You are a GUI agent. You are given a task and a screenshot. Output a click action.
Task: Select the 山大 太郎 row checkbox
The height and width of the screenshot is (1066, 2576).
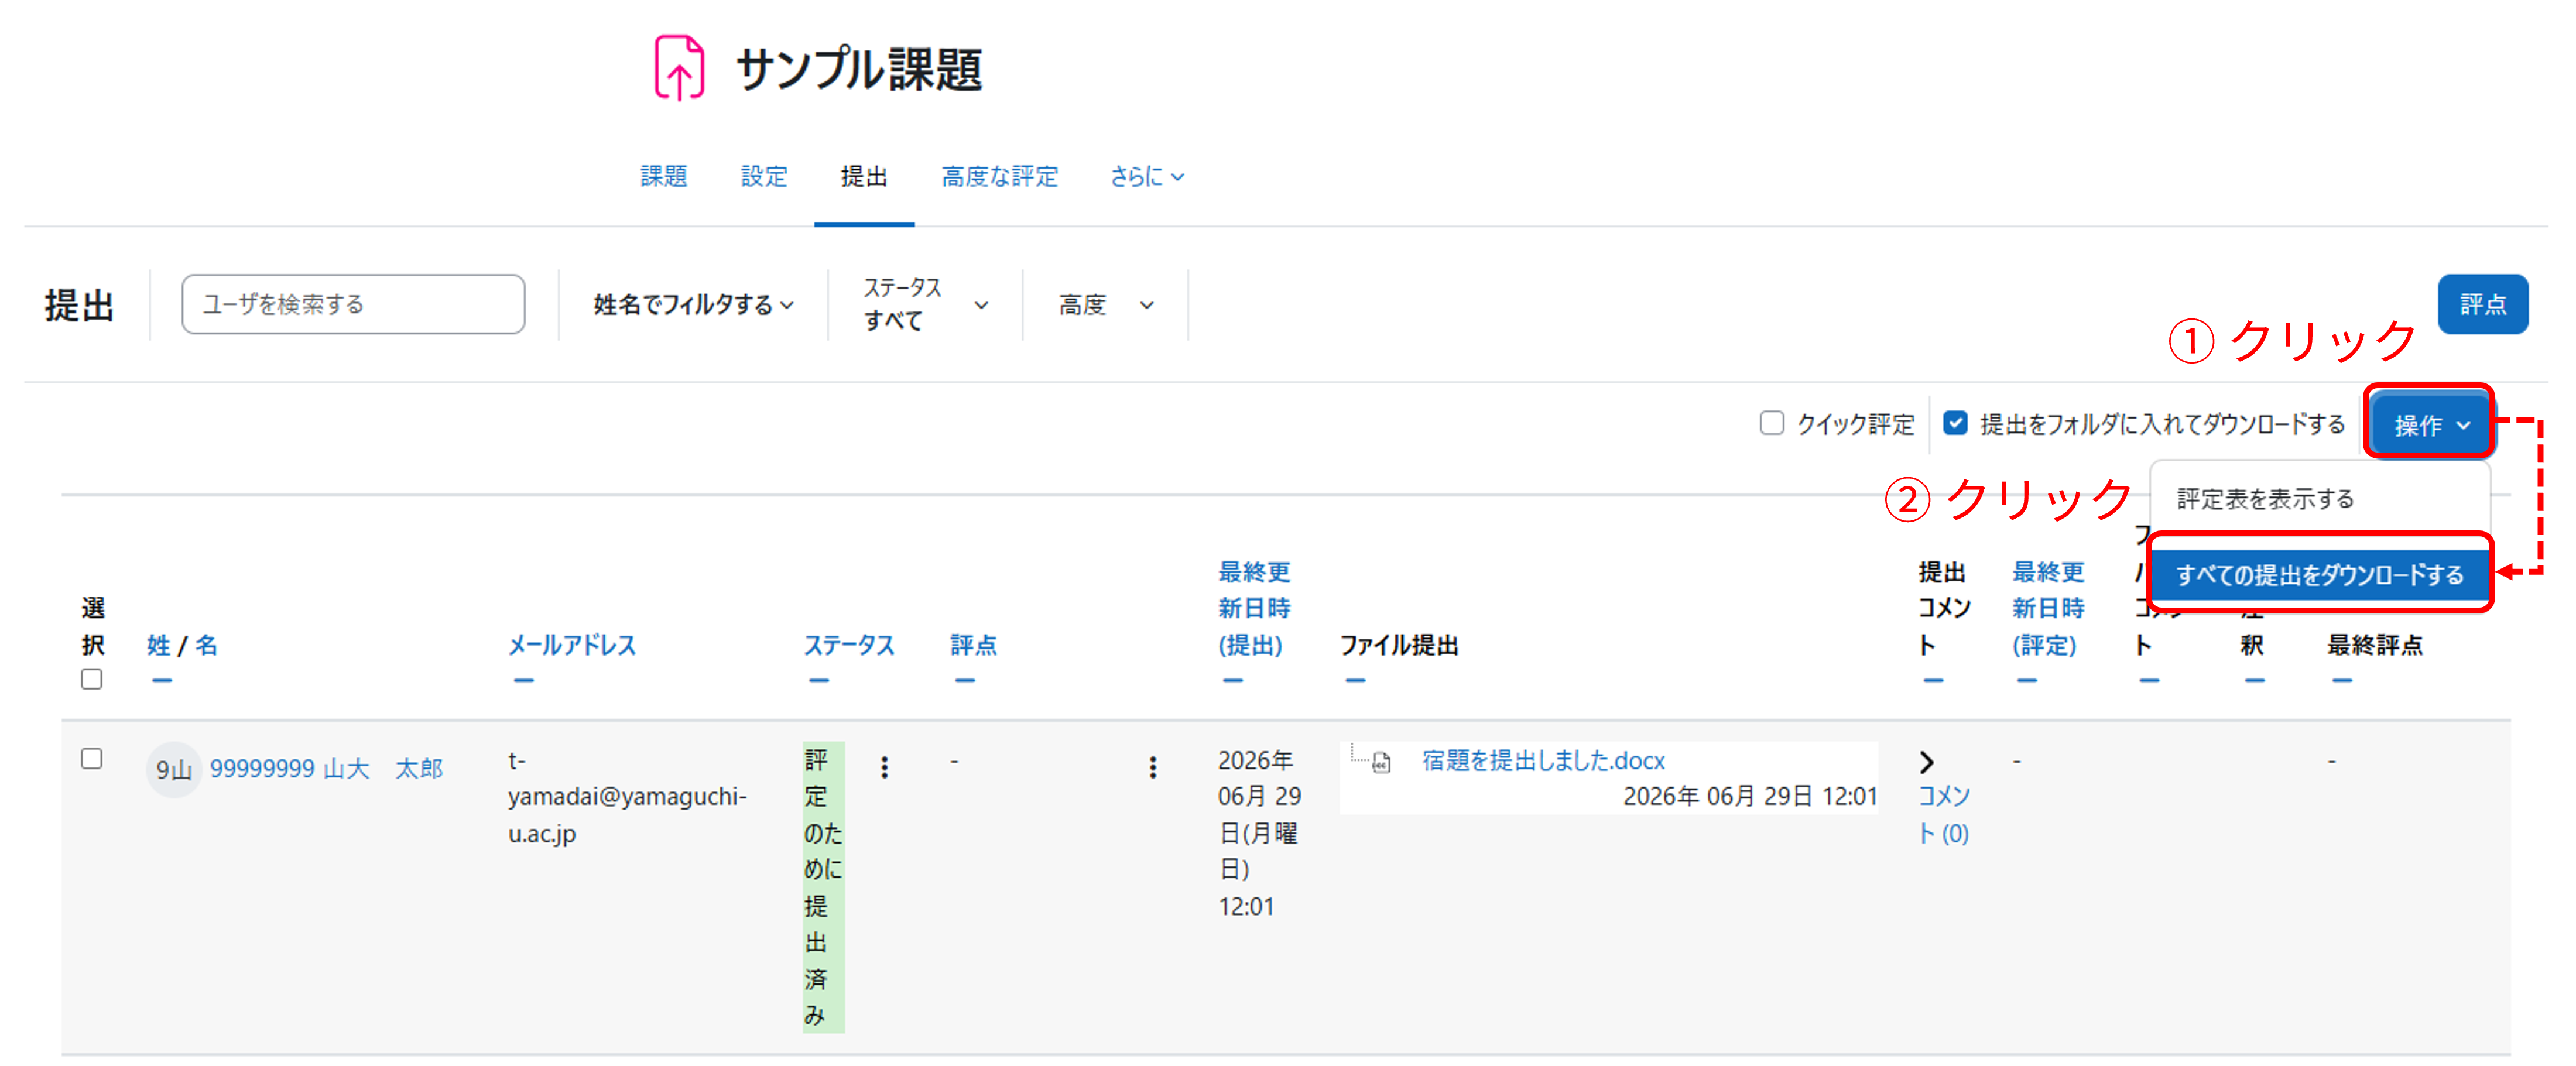tap(92, 759)
